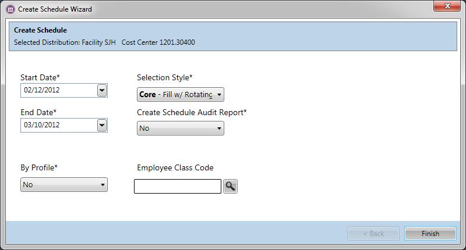Click the By Profile label
466x250 pixels.
tap(39, 167)
